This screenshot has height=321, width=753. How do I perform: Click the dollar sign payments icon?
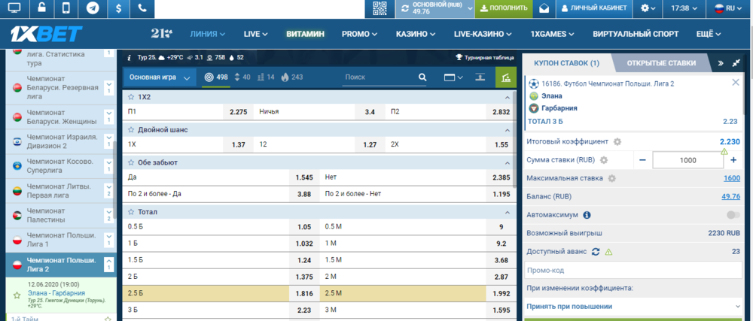point(118,8)
